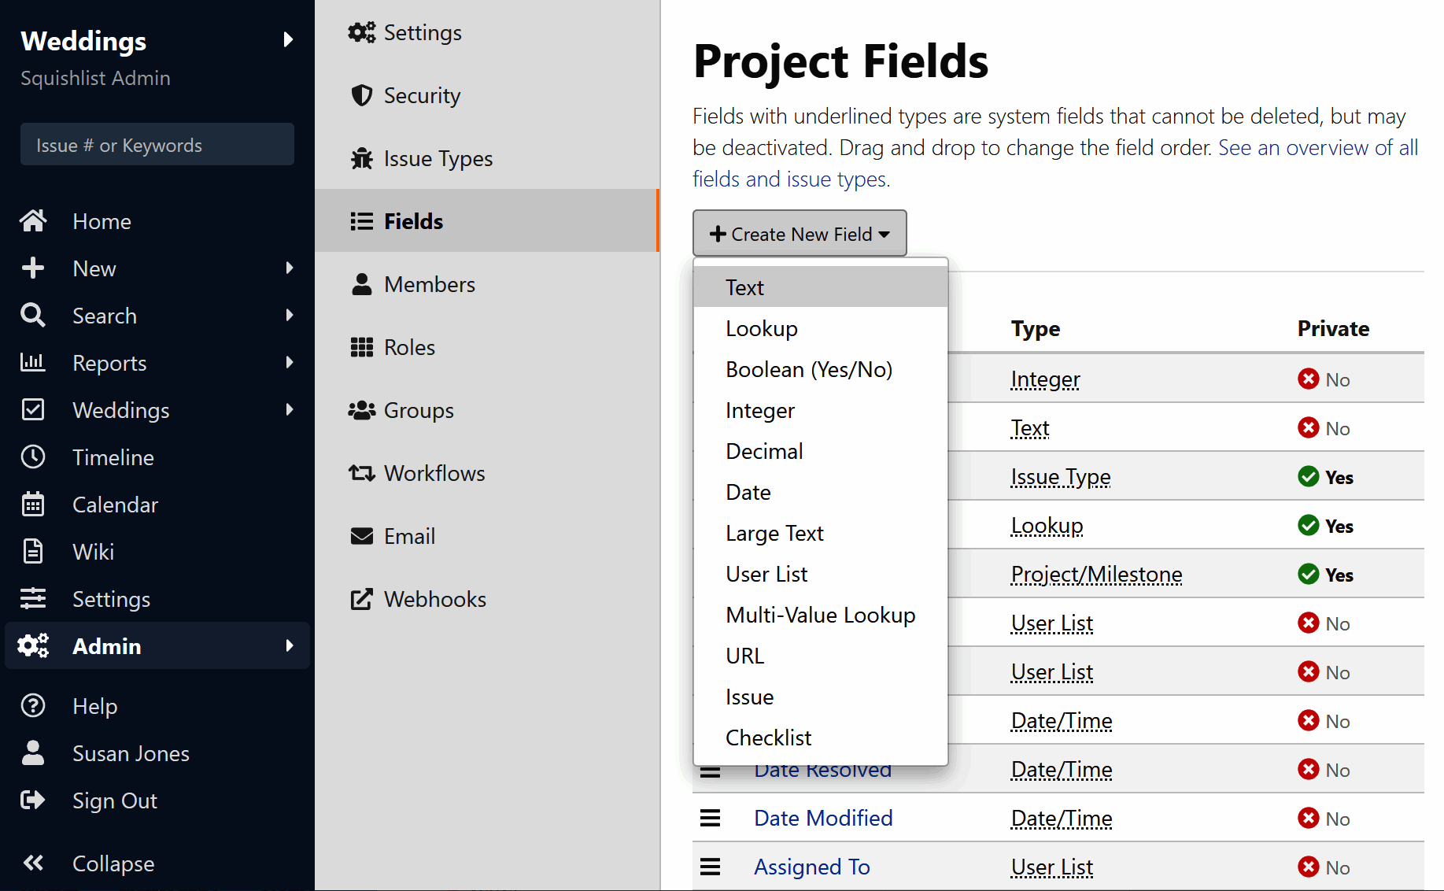Screen dimensions: 1444x891
Task: Click the Sign Out arrow icon
Action: tap(33, 800)
